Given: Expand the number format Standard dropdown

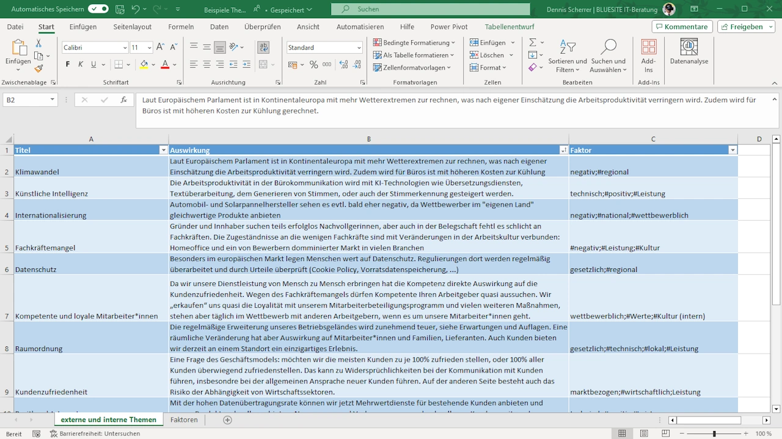Looking at the screenshot, I should [x=359, y=48].
